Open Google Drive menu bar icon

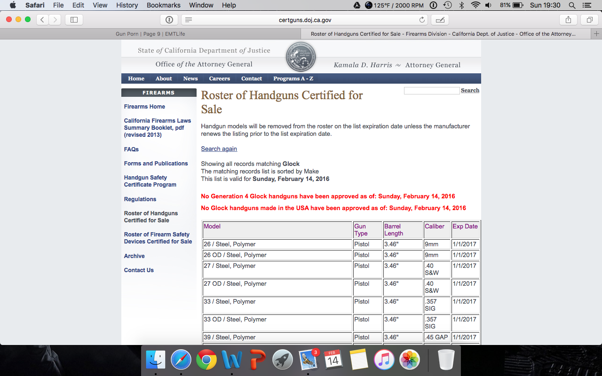357,5
